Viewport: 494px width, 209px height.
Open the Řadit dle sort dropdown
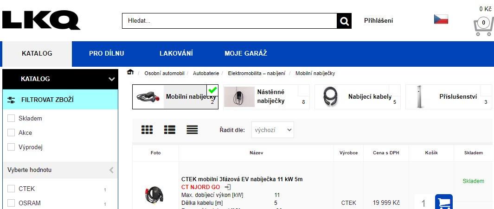point(273,130)
